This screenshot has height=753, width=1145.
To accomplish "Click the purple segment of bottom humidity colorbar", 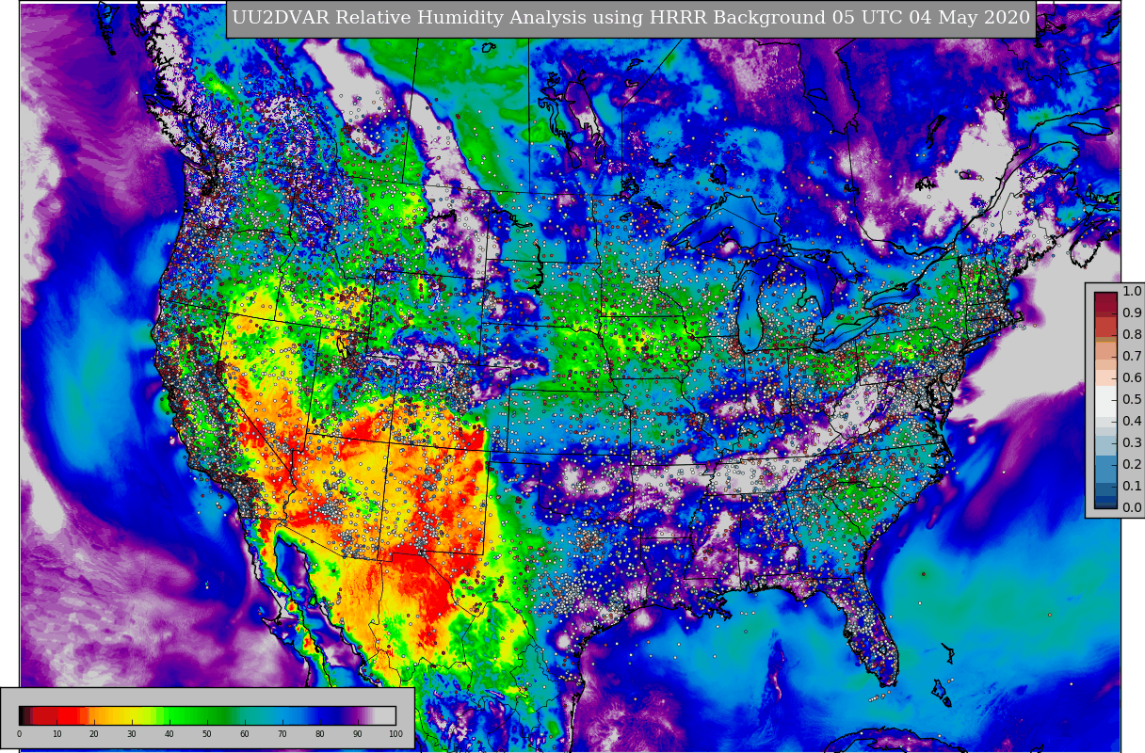I will click(356, 715).
